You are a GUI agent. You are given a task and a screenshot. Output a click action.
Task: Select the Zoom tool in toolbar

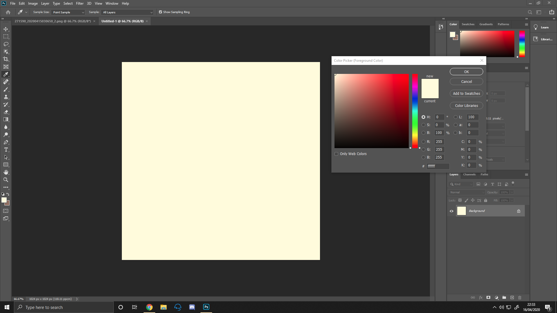[6, 180]
